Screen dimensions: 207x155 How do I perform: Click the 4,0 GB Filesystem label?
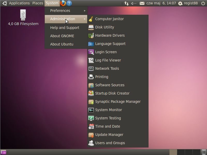(x=23, y=24)
